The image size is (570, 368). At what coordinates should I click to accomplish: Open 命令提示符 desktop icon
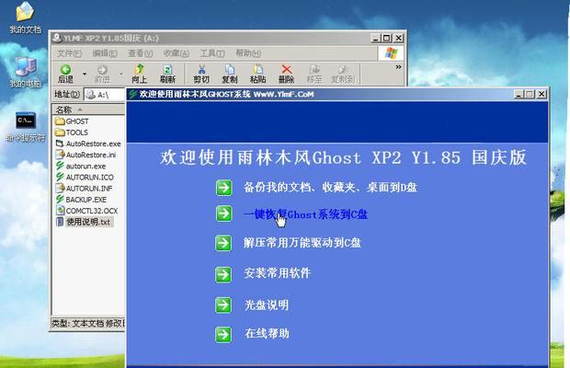(26, 127)
